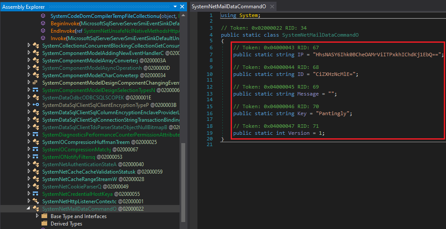446x229 pixels.
Task: Select SystemNetCredentialHostKeya tree item
Action: 90,194
